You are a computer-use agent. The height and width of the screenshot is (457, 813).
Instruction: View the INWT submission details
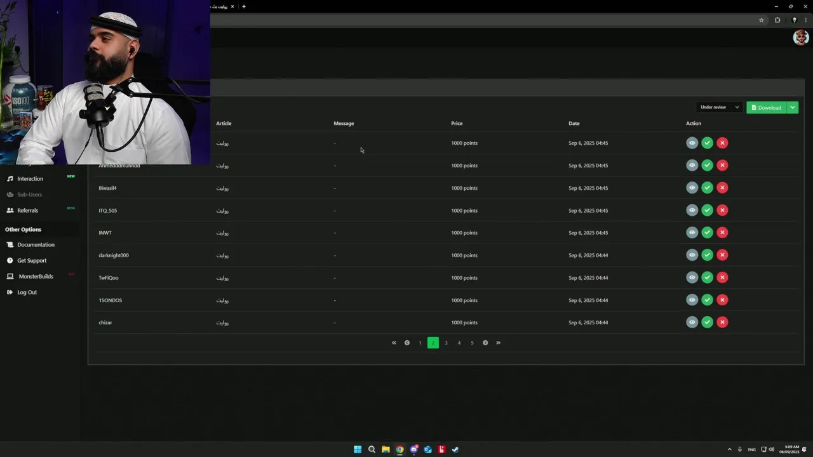pos(692,232)
